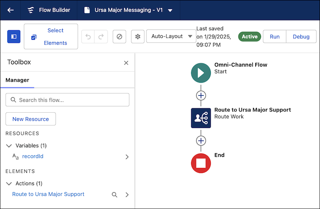Click magnifier icon beside Route to Ursa Major Support

pos(115,194)
